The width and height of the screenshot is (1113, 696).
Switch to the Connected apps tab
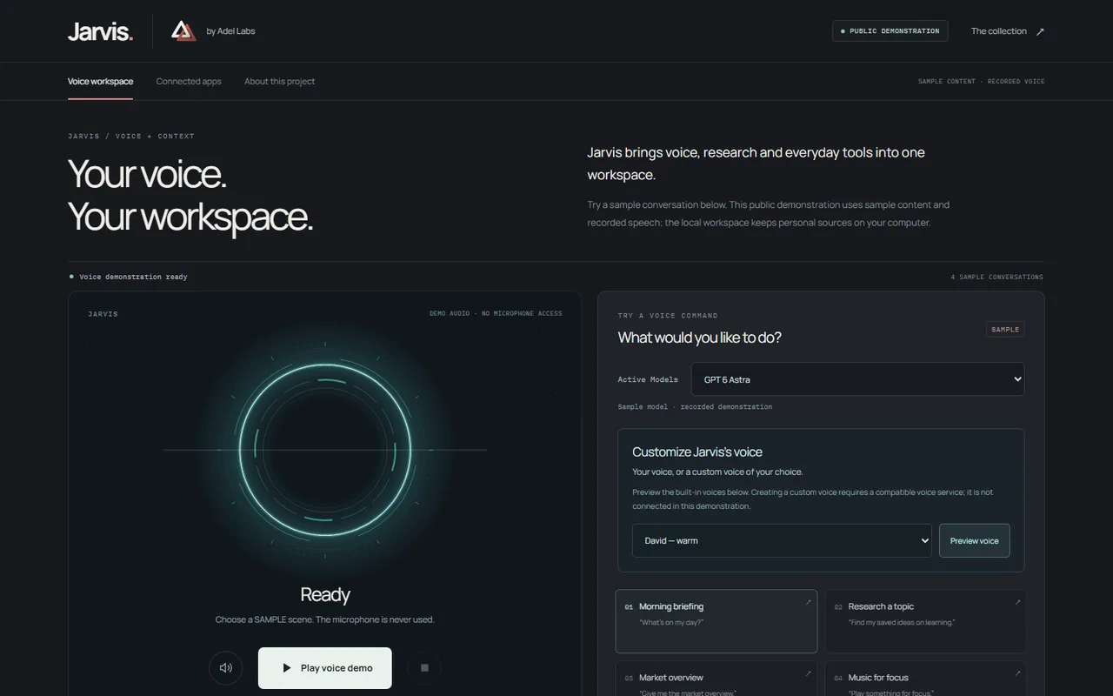[189, 81]
